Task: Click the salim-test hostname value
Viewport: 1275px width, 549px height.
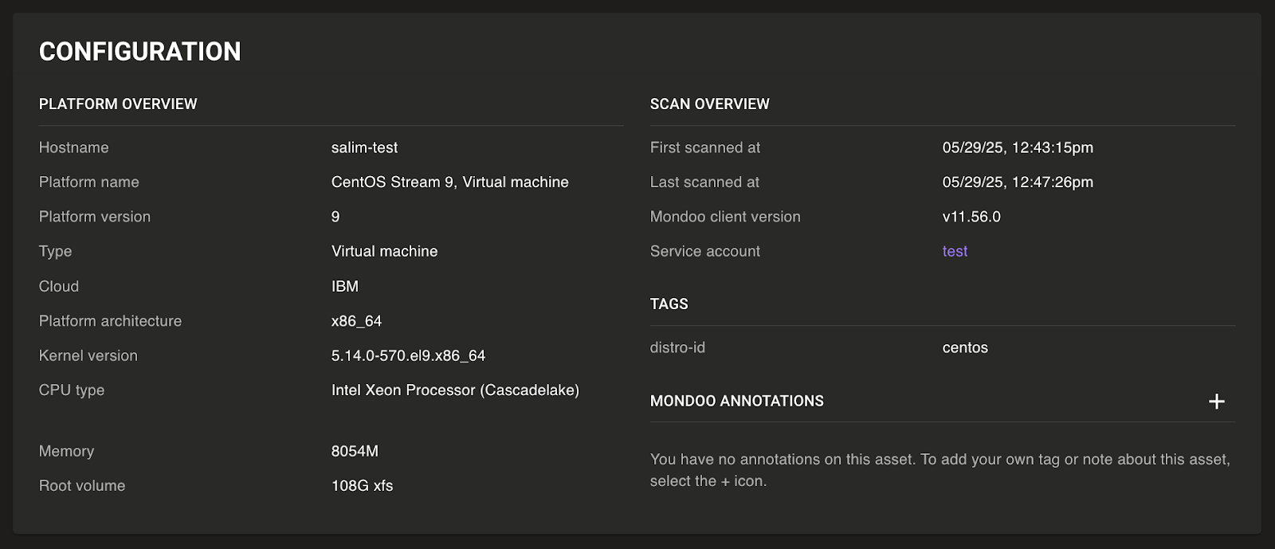Action: tap(364, 147)
